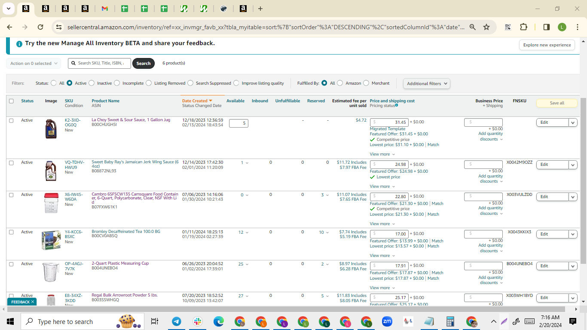
Task: Choose the Listing Removed status filter
Action: [x=149, y=83]
